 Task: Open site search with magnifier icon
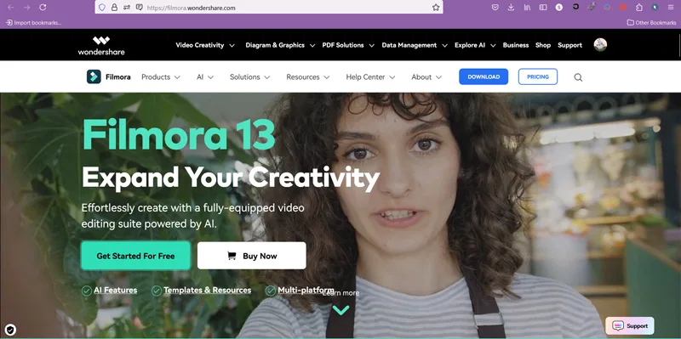pos(578,77)
